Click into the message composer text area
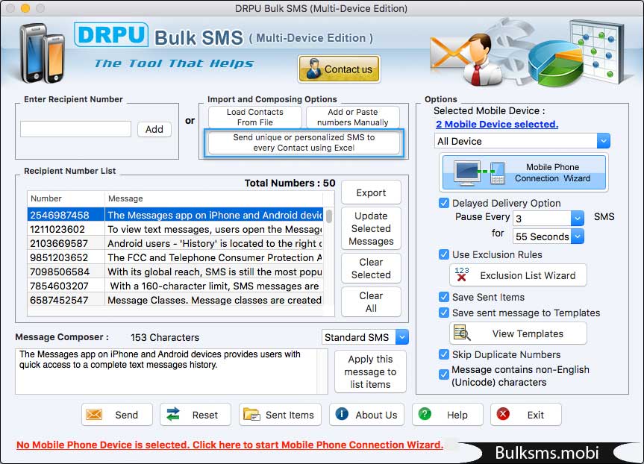Viewport: 644px width, 464px height. (x=166, y=371)
